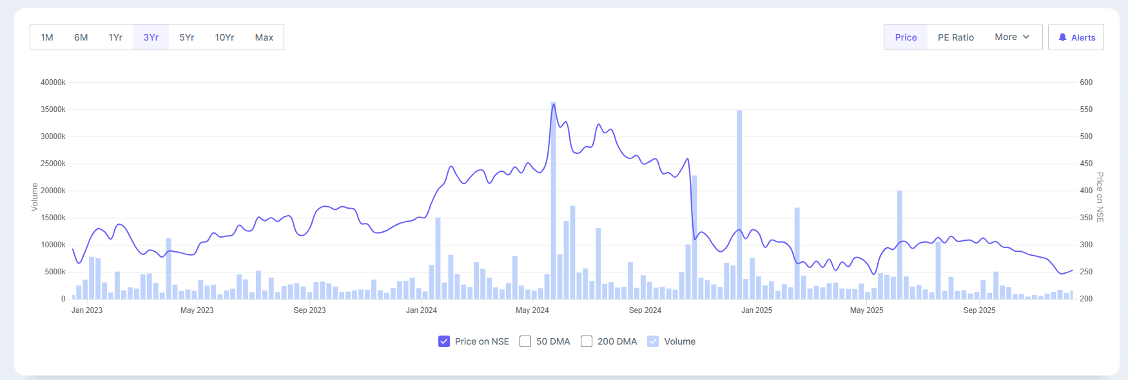Choose the 10Yr time range
The height and width of the screenshot is (380, 1128).
click(224, 37)
